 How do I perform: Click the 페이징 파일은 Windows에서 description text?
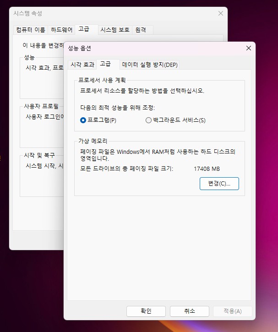158,155
